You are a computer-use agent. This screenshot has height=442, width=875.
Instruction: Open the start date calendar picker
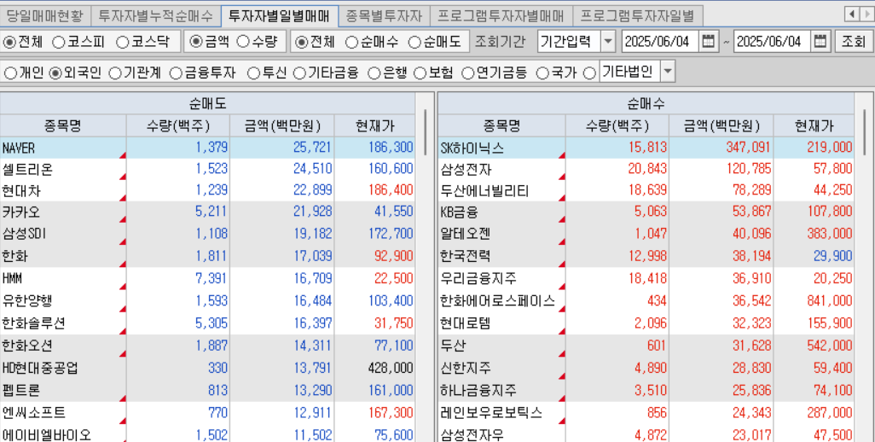coord(708,41)
